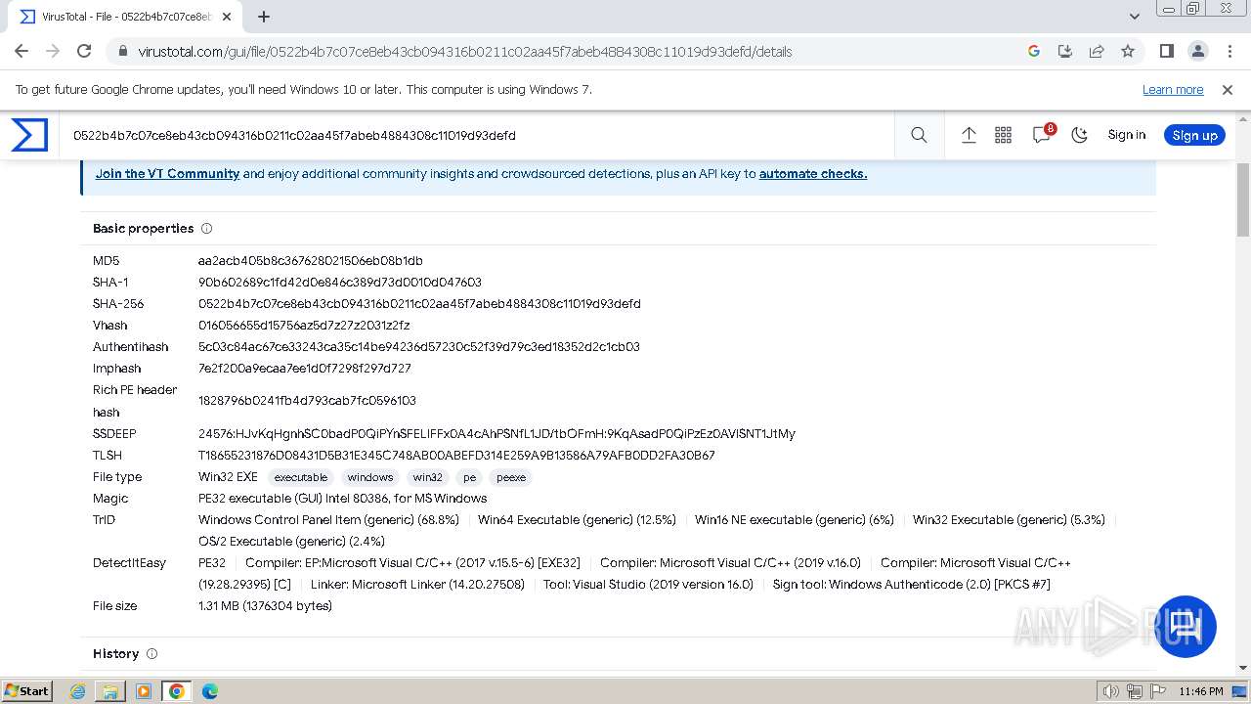
Task: Click the volume speaker tray icon
Action: coord(1110,691)
